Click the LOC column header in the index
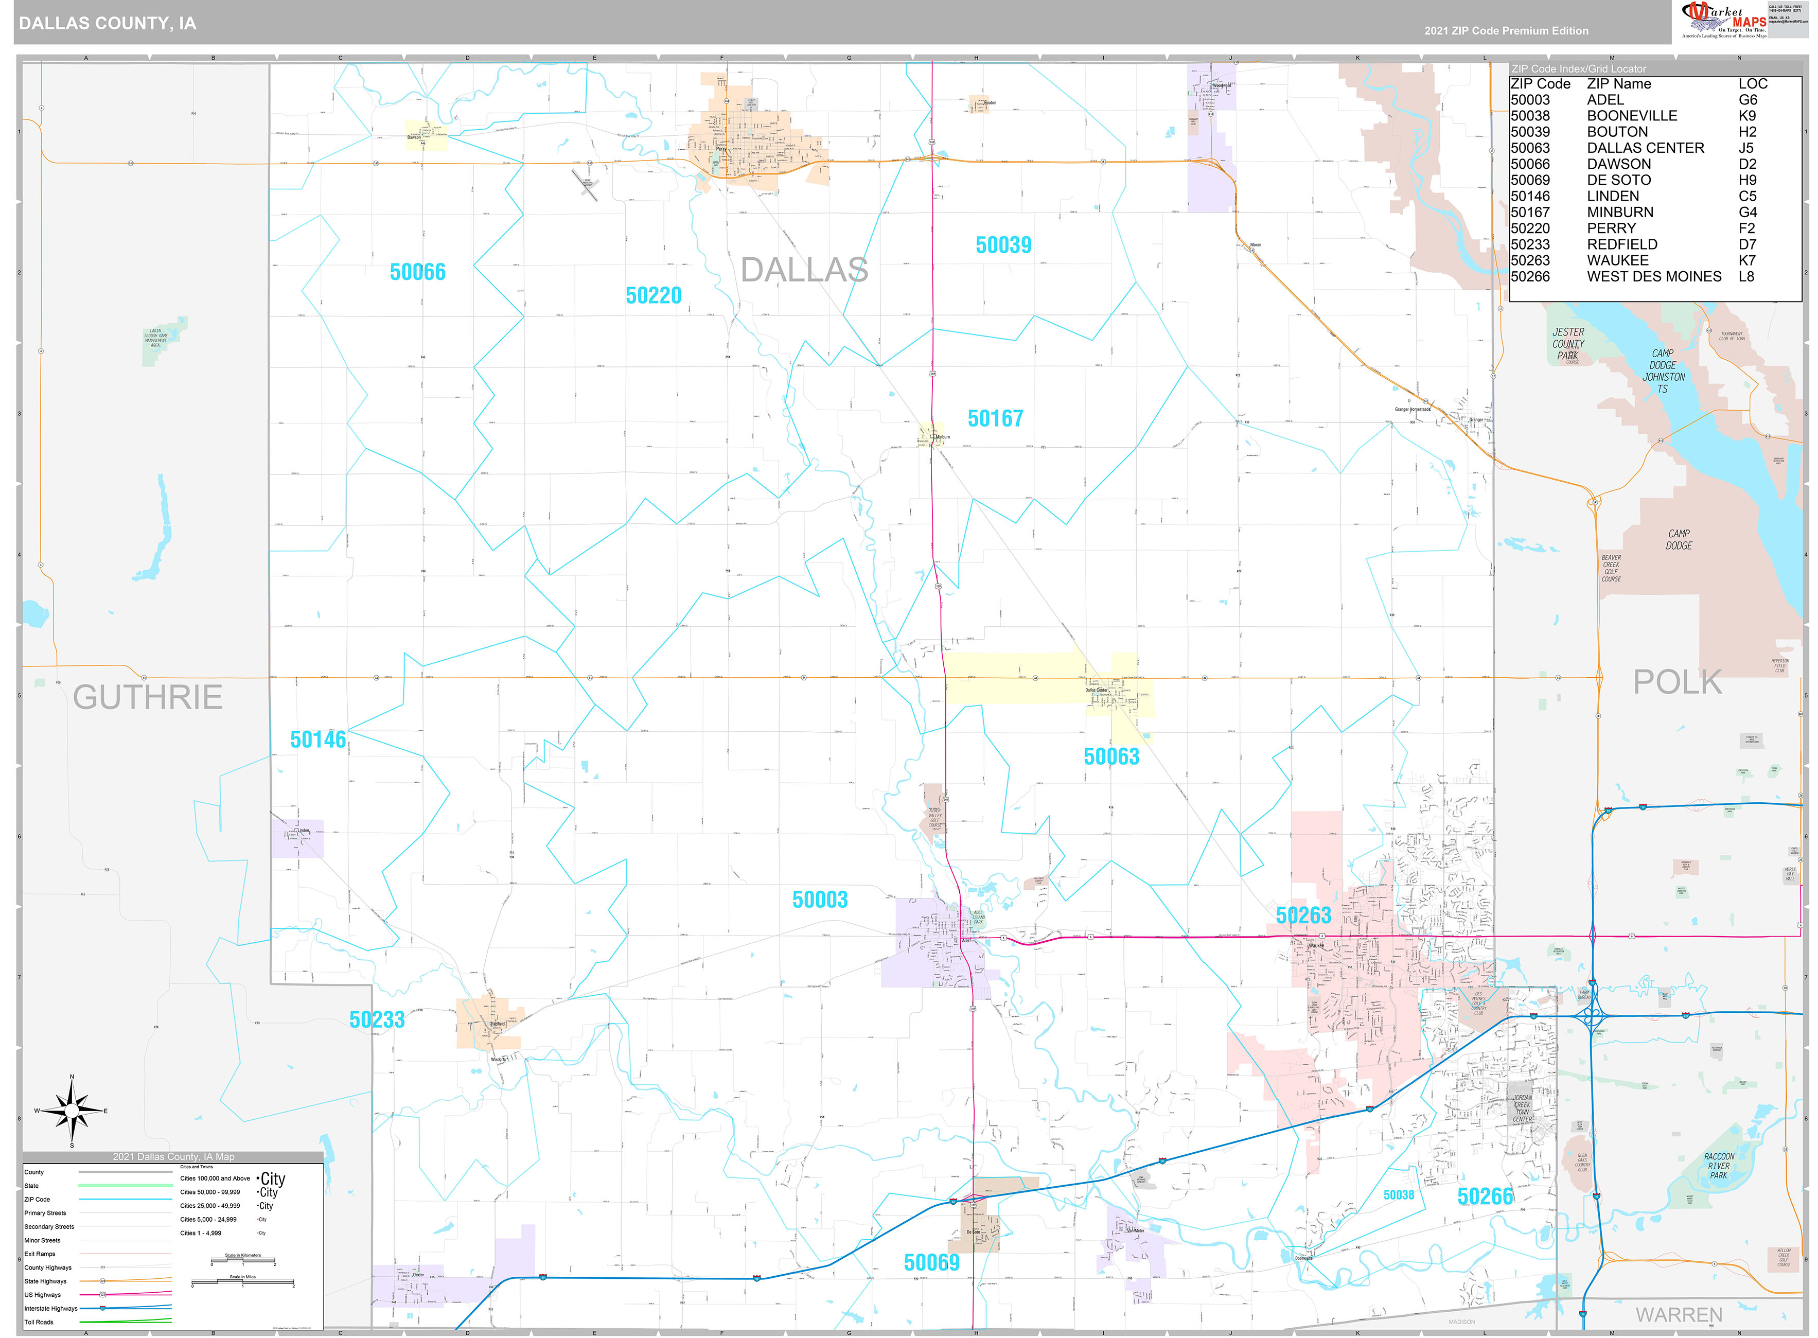The height and width of the screenshot is (1338, 1818). (x=1753, y=84)
